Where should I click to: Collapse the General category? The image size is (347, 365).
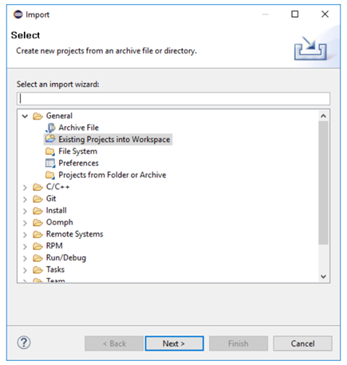coord(25,116)
